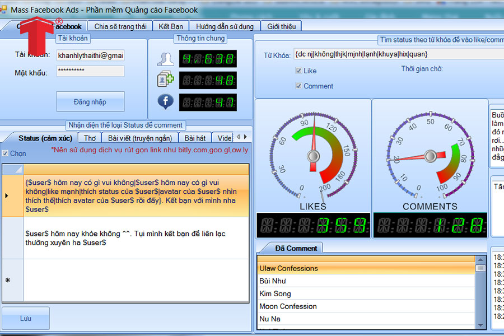Open the Chia sẻ trạng thái tab
Screen dimensions: 504x336
click(120, 26)
